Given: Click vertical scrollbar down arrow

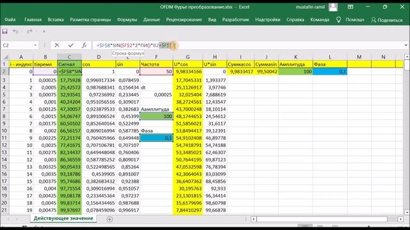Looking at the screenshot, I should [407, 212].
